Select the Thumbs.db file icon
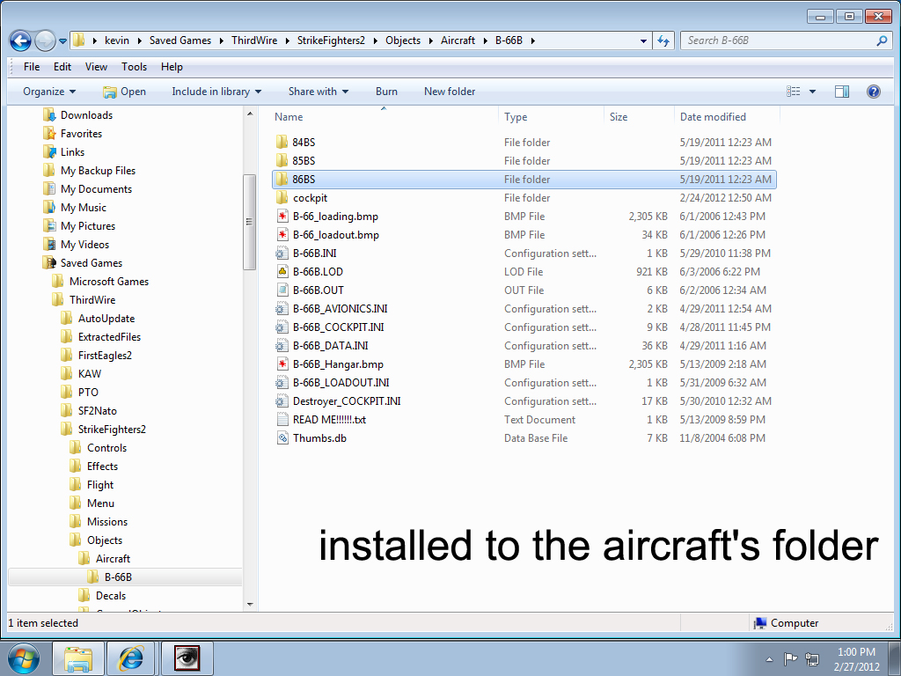 pyautogui.click(x=282, y=438)
